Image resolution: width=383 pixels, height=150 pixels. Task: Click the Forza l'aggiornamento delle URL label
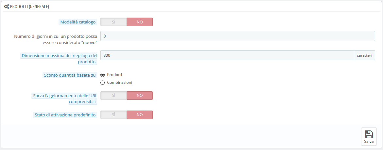point(65,98)
